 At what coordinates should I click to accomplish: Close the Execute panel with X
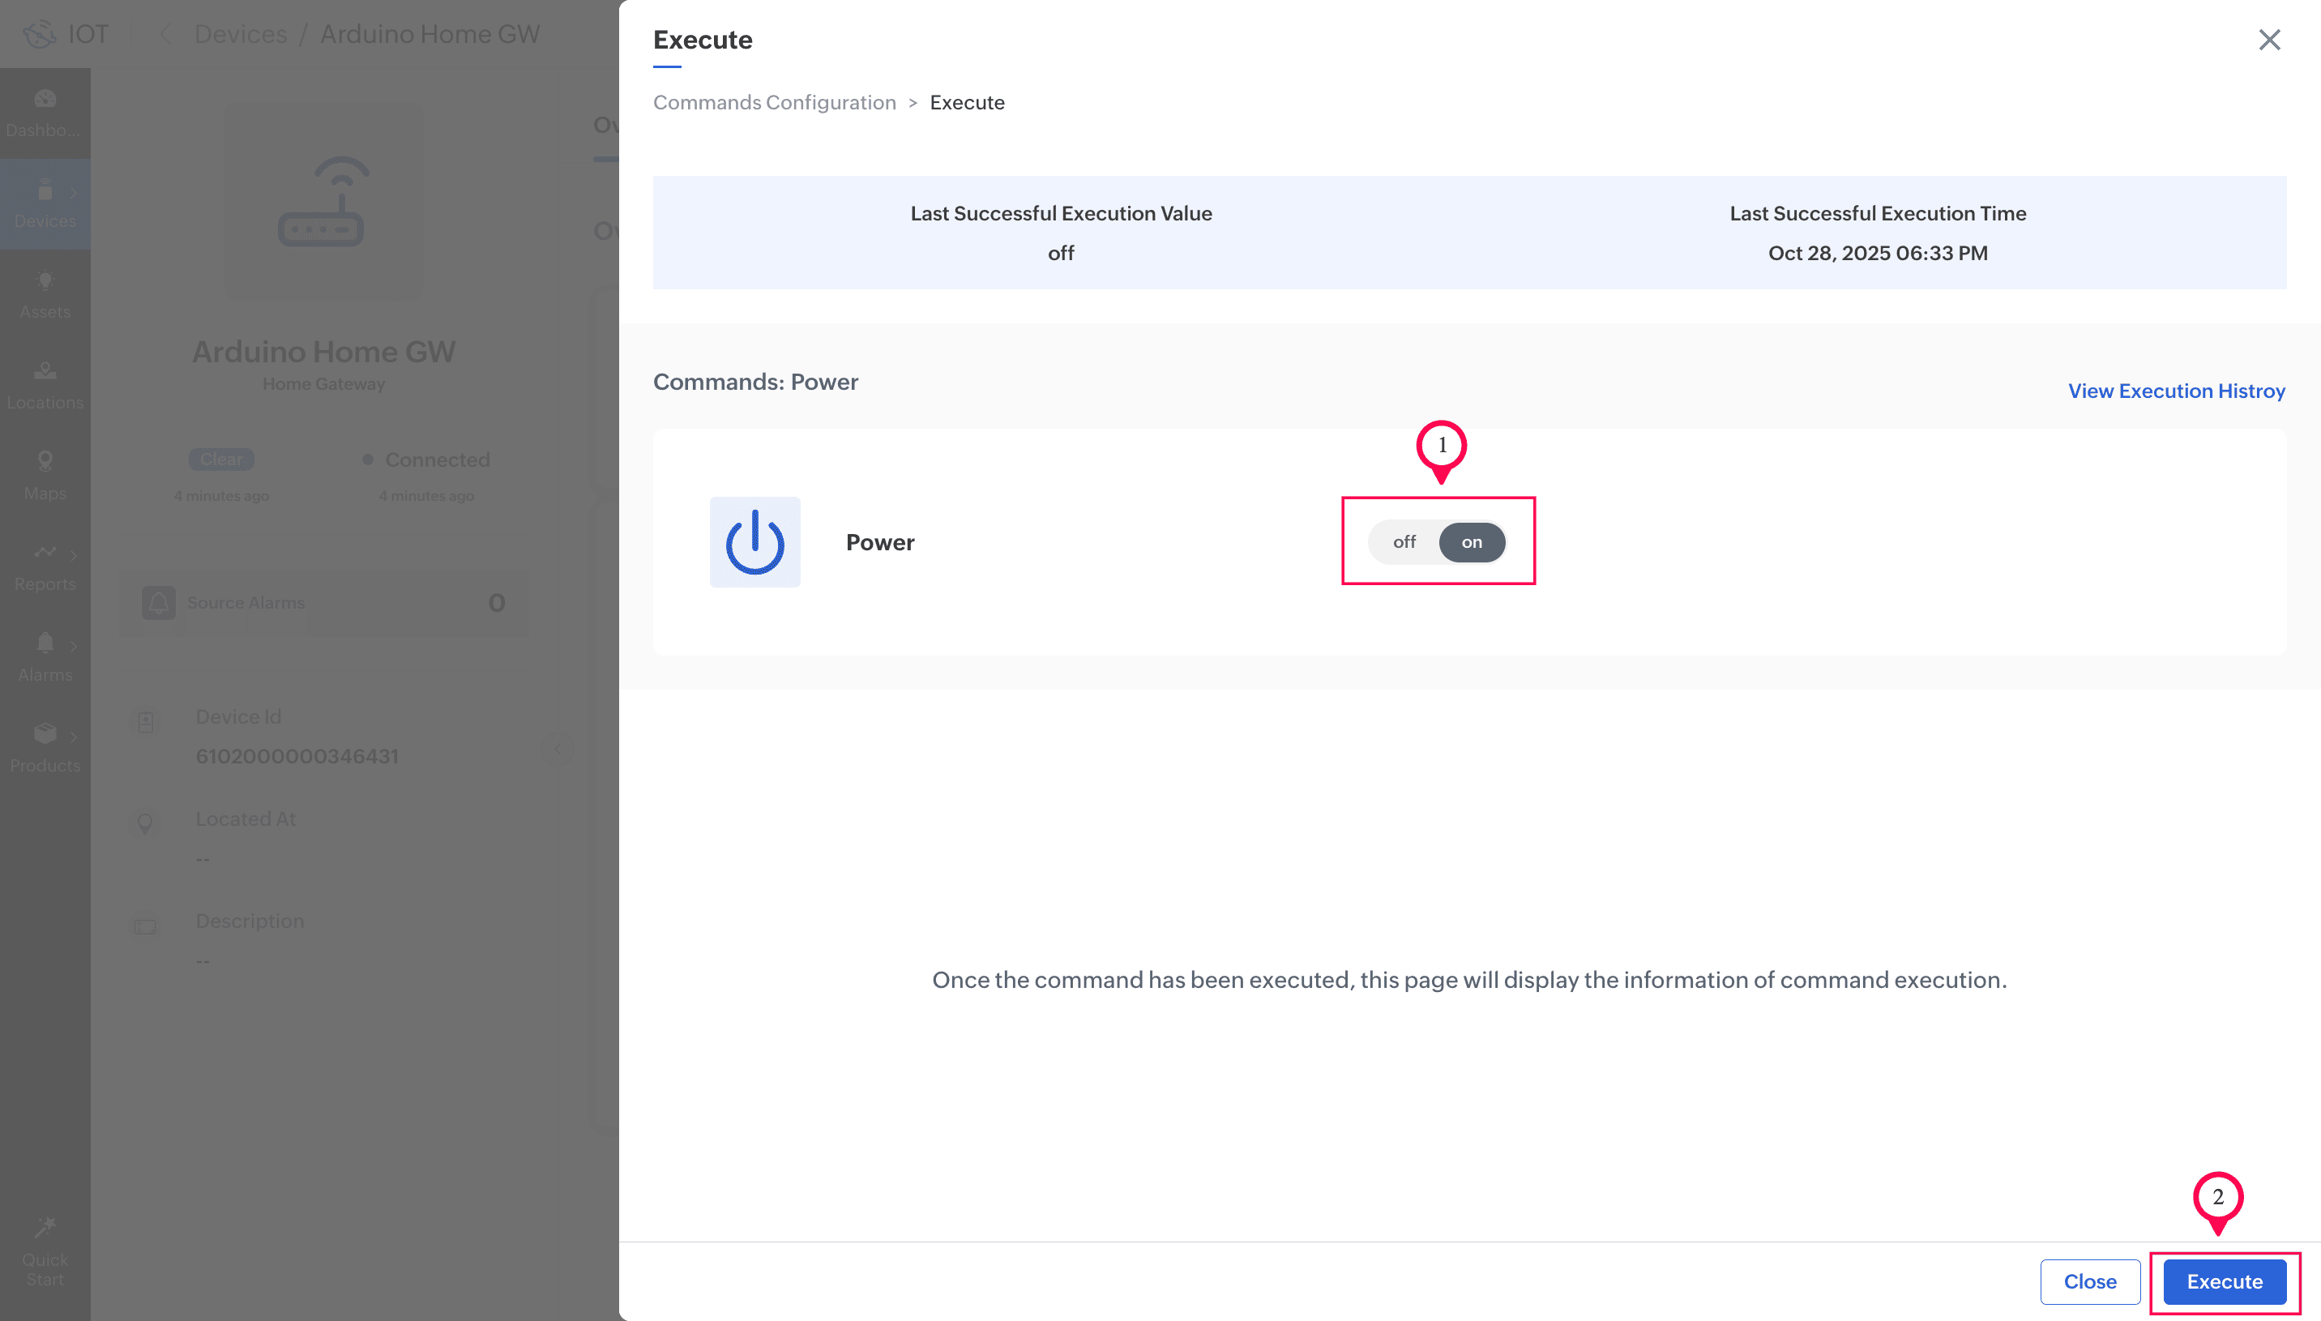[x=2268, y=40]
